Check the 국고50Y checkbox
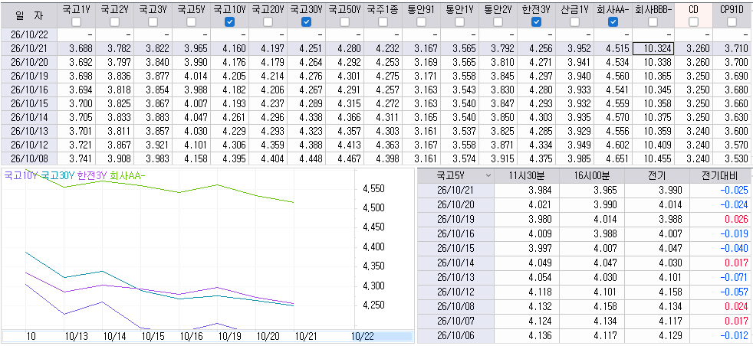 click(x=344, y=21)
